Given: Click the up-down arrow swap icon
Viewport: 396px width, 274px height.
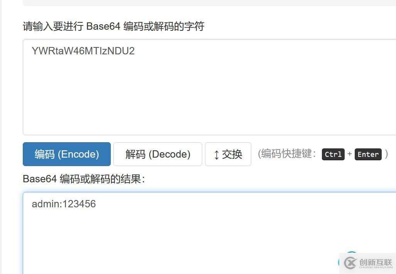Looking at the screenshot, I should [217, 155].
